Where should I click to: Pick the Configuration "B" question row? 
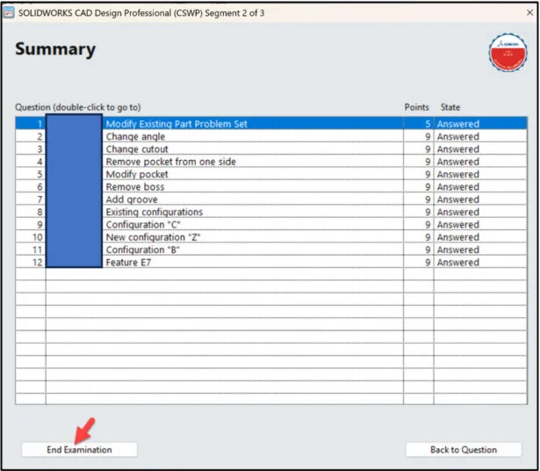coord(142,250)
